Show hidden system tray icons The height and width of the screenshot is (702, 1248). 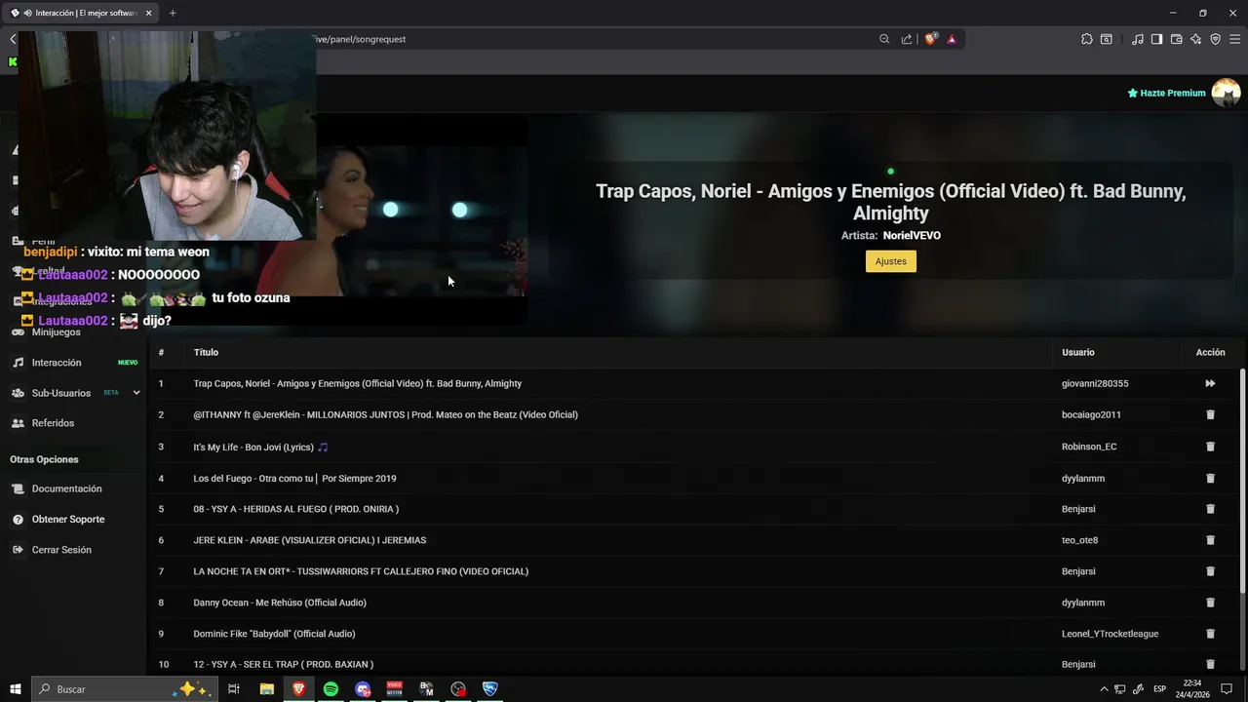tap(1104, 689)
